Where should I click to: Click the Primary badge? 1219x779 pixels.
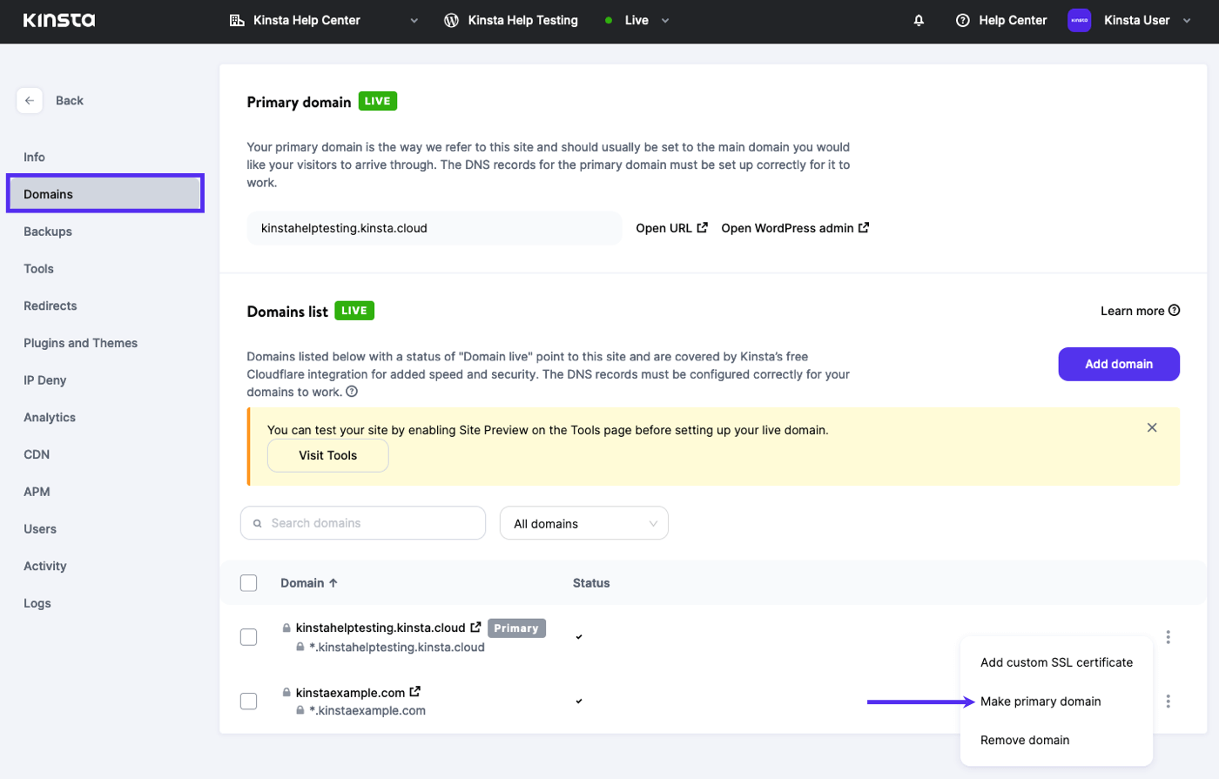point(516,628)
